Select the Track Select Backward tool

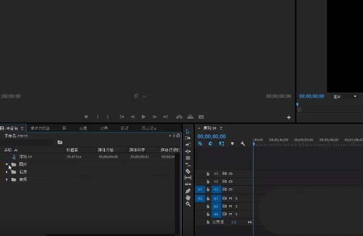(x=188, y=145)
